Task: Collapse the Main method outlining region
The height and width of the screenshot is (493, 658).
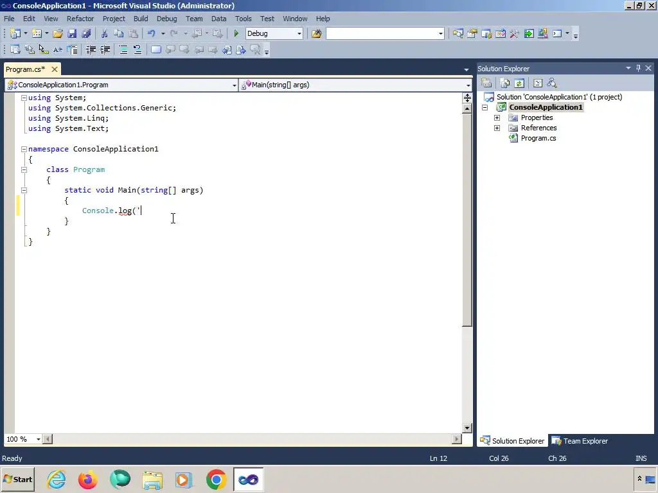Action: coord(24,190)
